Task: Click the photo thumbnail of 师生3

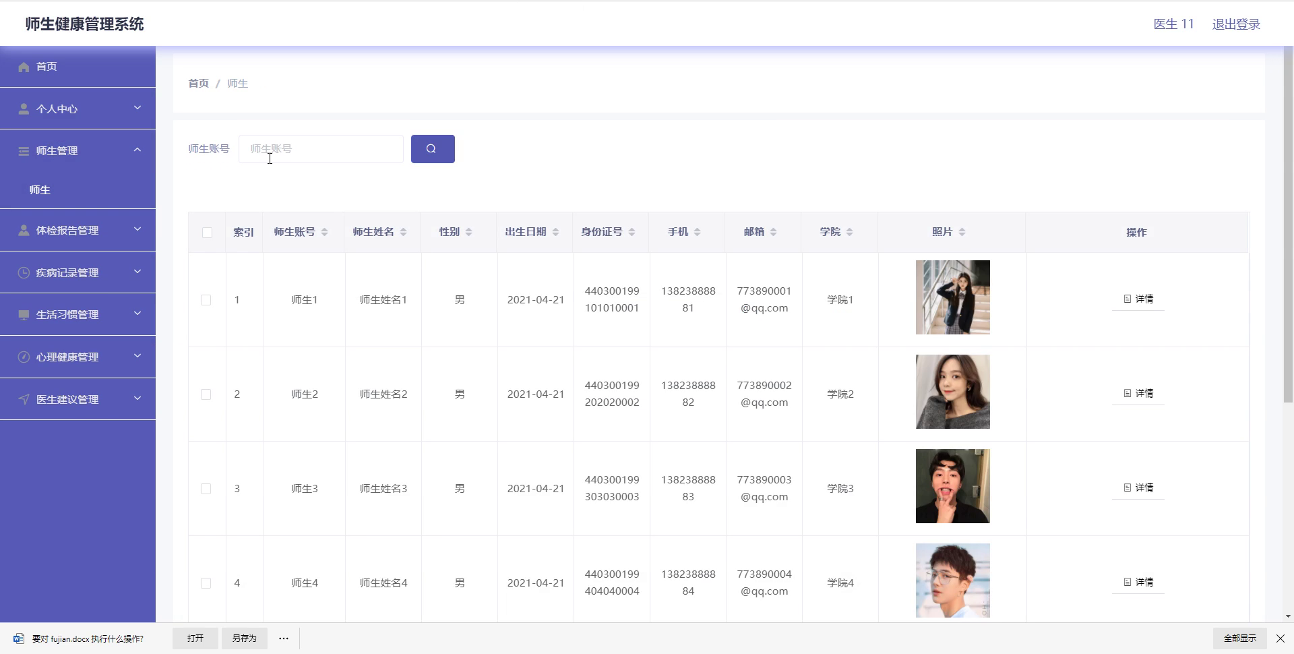Action: point(953,486)
